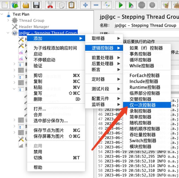Image resolution: width=179 pixels, height=178 pixels.
Task: Open the 监听器 submenu
Action: [x=104, y=104]
